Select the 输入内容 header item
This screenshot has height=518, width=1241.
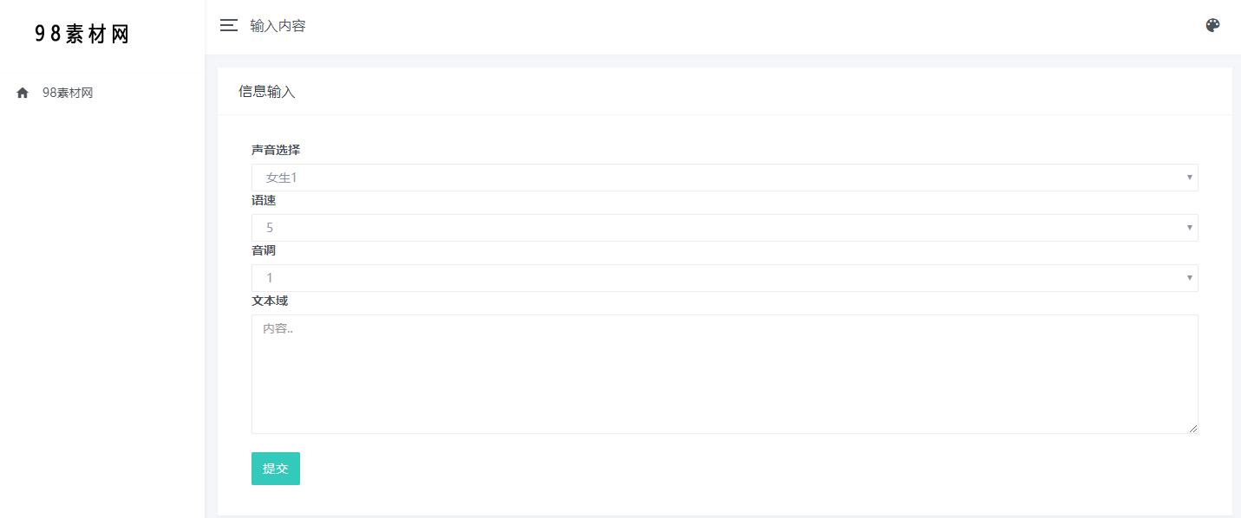click(x=278, y=25)
